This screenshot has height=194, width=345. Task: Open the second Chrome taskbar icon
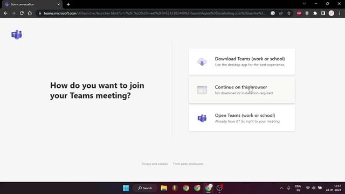[x=197, y=188]
